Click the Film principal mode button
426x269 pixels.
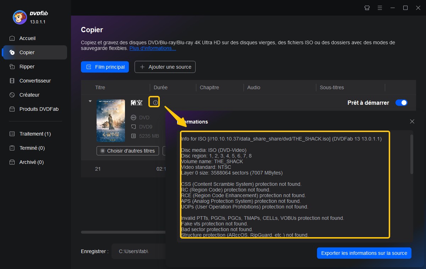pyautogui.click(x=105, y=67)
